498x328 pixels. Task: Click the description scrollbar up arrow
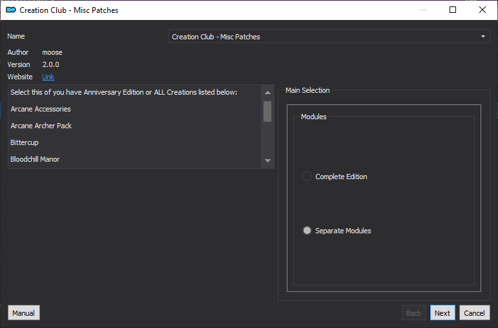[267, 93]
